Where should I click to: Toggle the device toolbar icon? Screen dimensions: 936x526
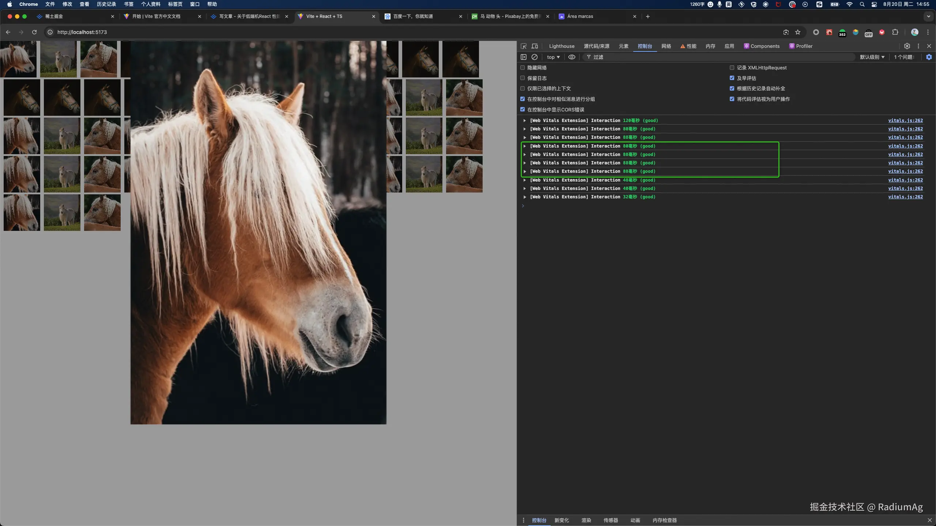coord(535,46)
